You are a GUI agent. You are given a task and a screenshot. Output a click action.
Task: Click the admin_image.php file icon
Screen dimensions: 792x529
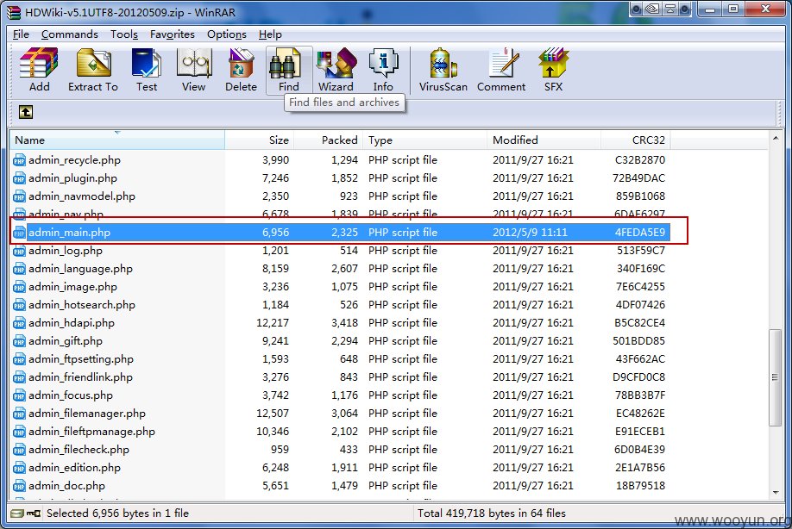pos(19,288)
